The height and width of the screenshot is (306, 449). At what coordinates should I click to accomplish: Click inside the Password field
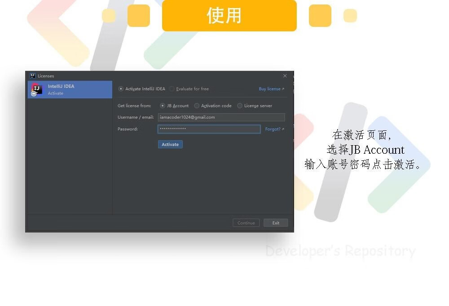tap(209, 129)
